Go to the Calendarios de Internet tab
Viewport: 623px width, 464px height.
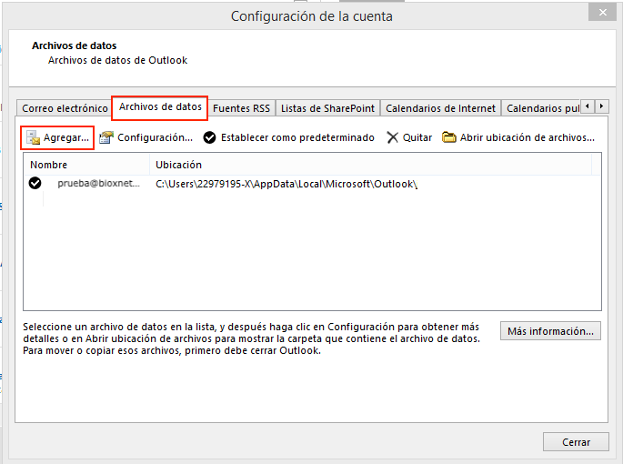[x=440, y=108]
